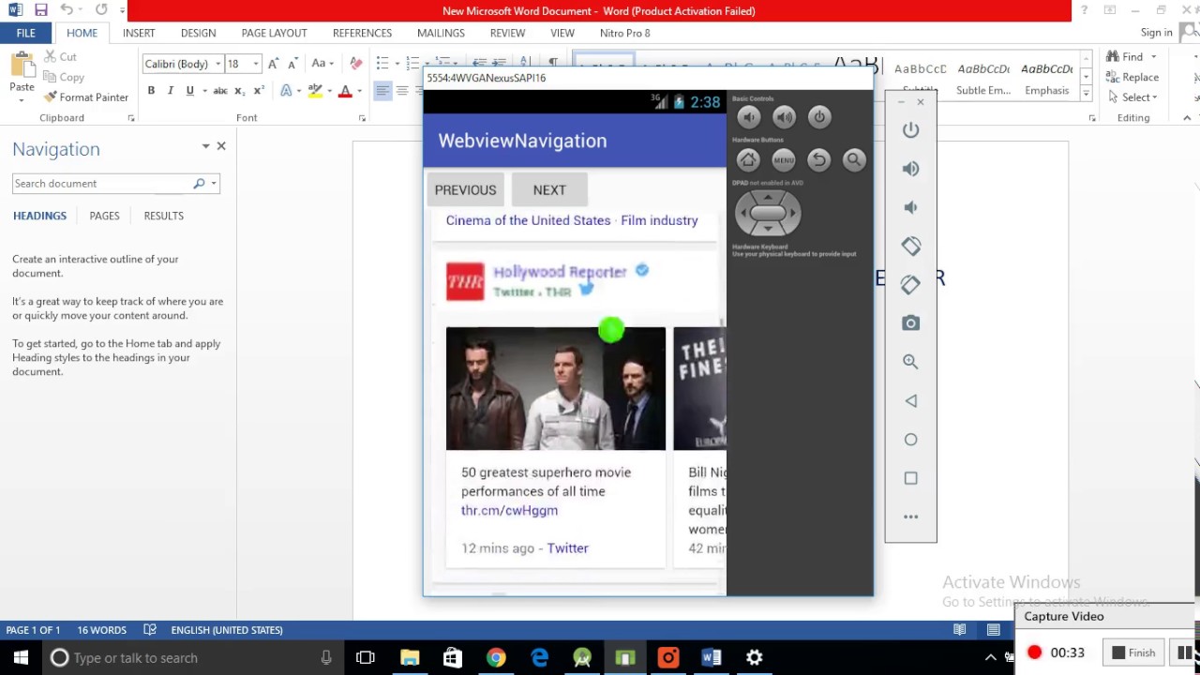Open the REFERENCES tab
1200x675 pixels.
pos(362,33)
